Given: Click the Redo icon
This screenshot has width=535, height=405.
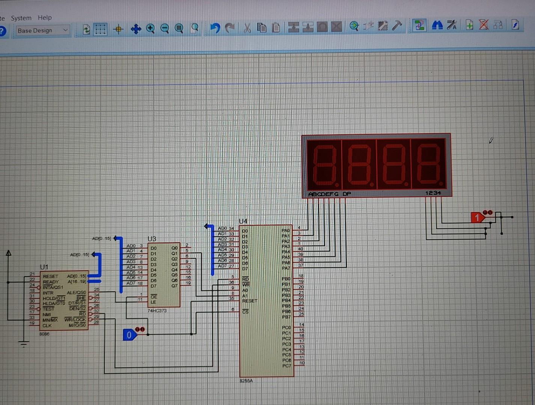Looking at the screenshot, I should point(230,28).
